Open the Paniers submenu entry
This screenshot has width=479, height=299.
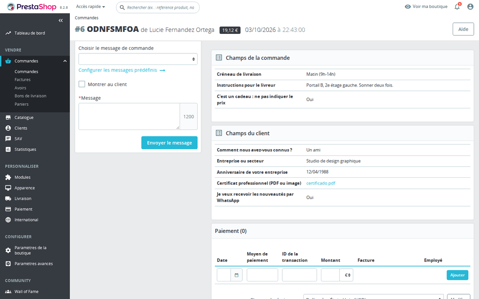22,104
